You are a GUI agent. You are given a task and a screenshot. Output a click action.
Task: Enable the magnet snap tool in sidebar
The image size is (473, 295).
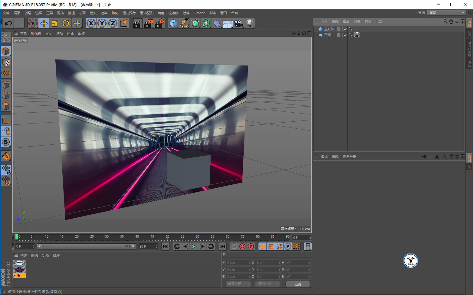[x=6, y=156]
